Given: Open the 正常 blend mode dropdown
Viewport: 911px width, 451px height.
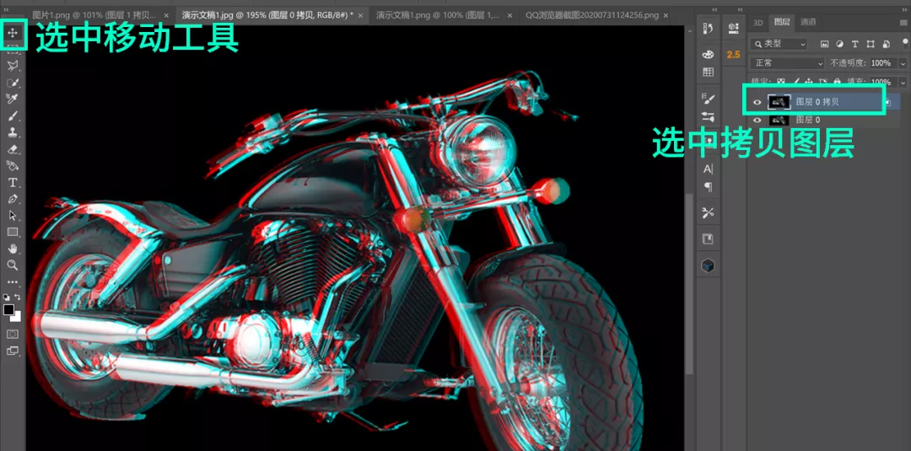Looking at the screenshot, I should 787,62.
